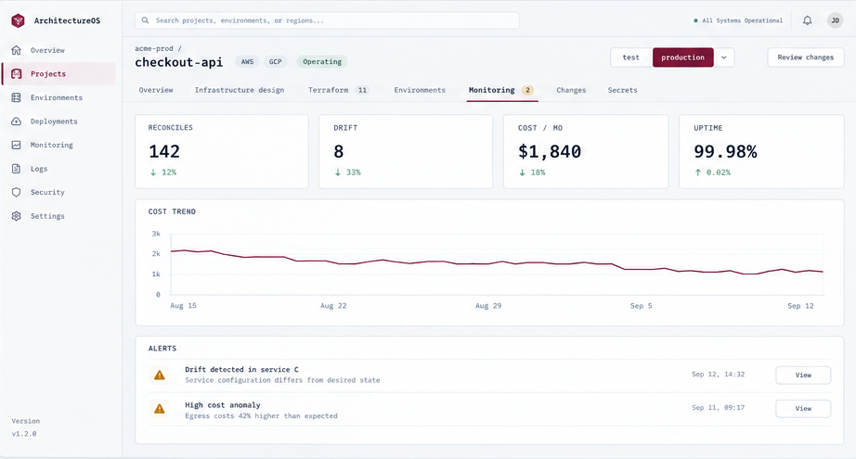Click the Overview home icon in sidebar
Viewport: 856px width, 459px height.
point(17,50)
